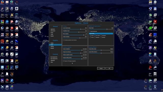The width and height of the screenshot is (163, 92).
Task: Enable Use high-resolution terrain textures
Action: pos(64,40)
